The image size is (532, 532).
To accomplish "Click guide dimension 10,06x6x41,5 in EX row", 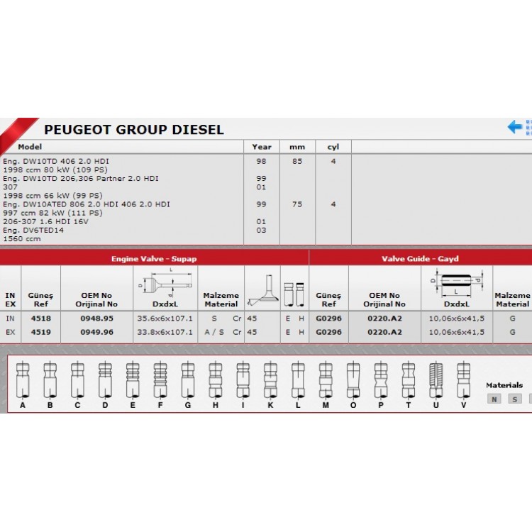I will coord(457,332).
